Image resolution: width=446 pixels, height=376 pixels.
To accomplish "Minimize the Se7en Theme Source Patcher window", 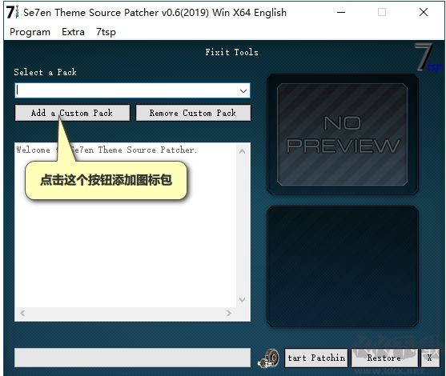I will click(341, 12).
